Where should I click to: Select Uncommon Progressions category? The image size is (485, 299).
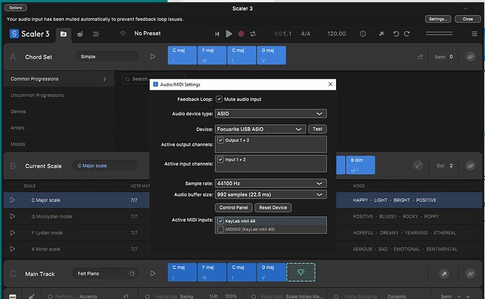coord(59,95)
